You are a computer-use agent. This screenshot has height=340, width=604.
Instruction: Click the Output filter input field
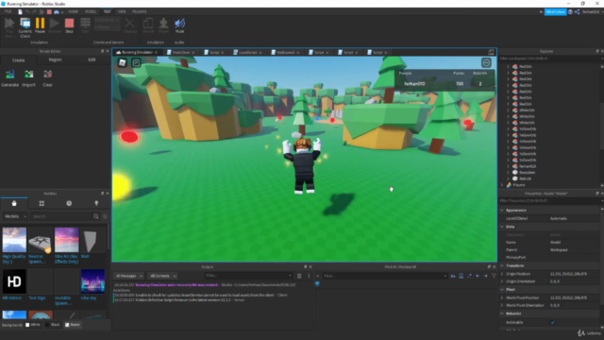click(248, 276)
